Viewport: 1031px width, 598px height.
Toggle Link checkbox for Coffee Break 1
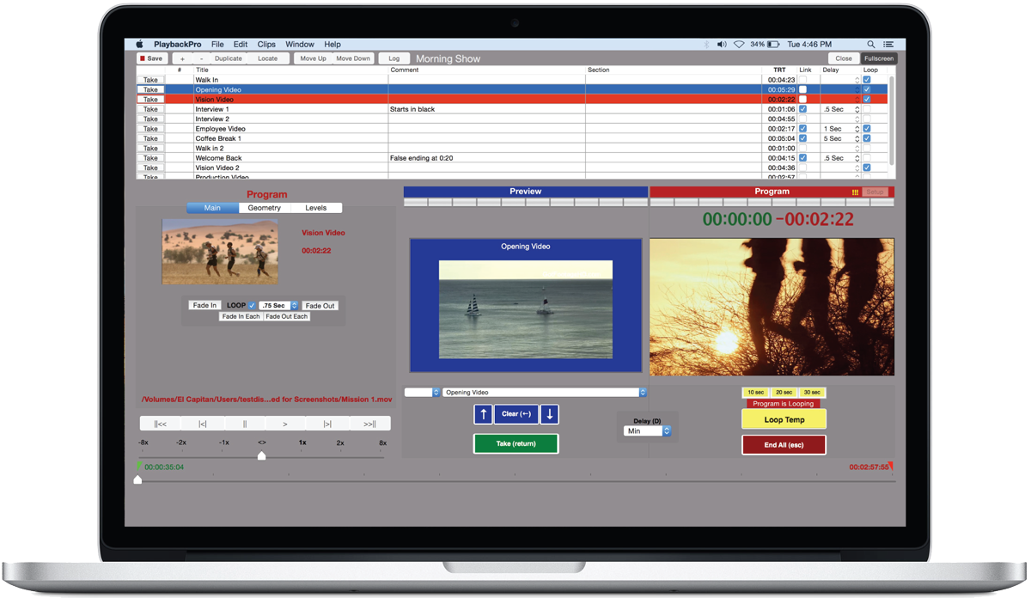pos(802,138)
